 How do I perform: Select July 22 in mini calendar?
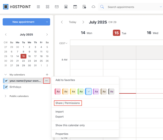tap(23, 61)
